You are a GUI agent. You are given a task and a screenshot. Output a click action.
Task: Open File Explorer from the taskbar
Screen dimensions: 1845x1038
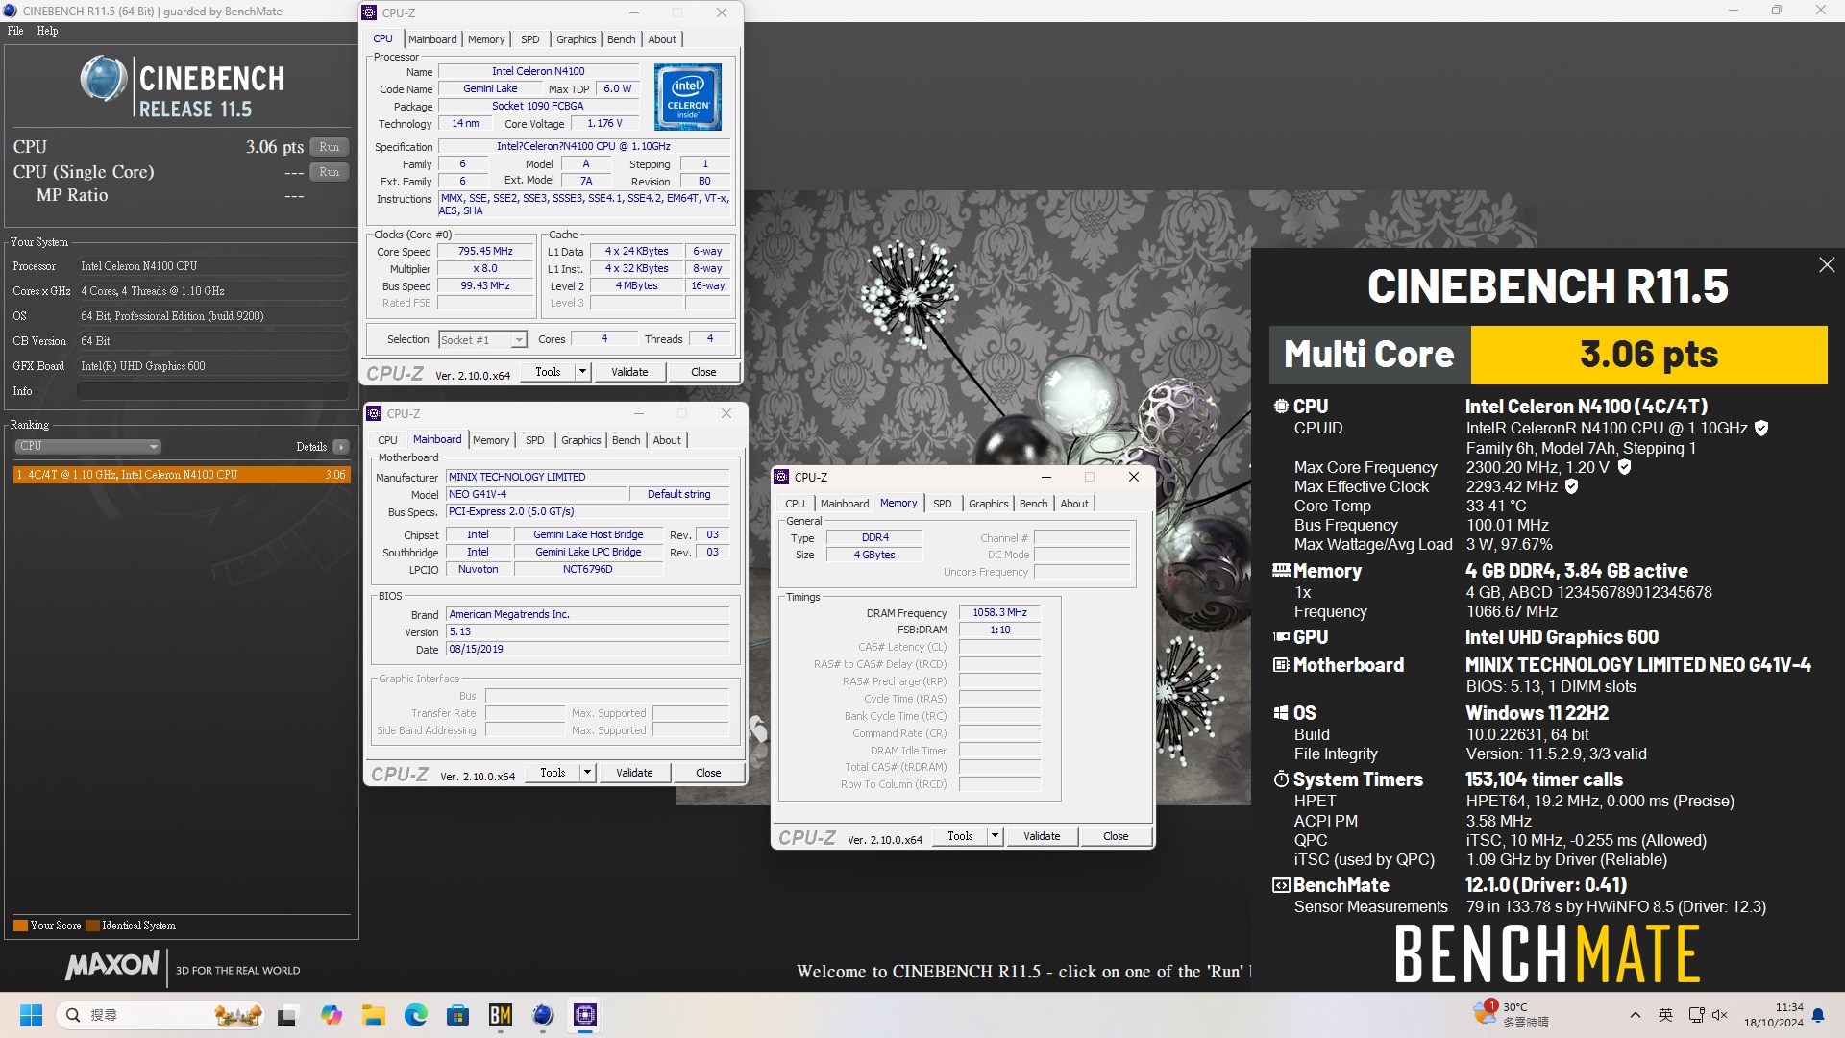pos(373,1015)
